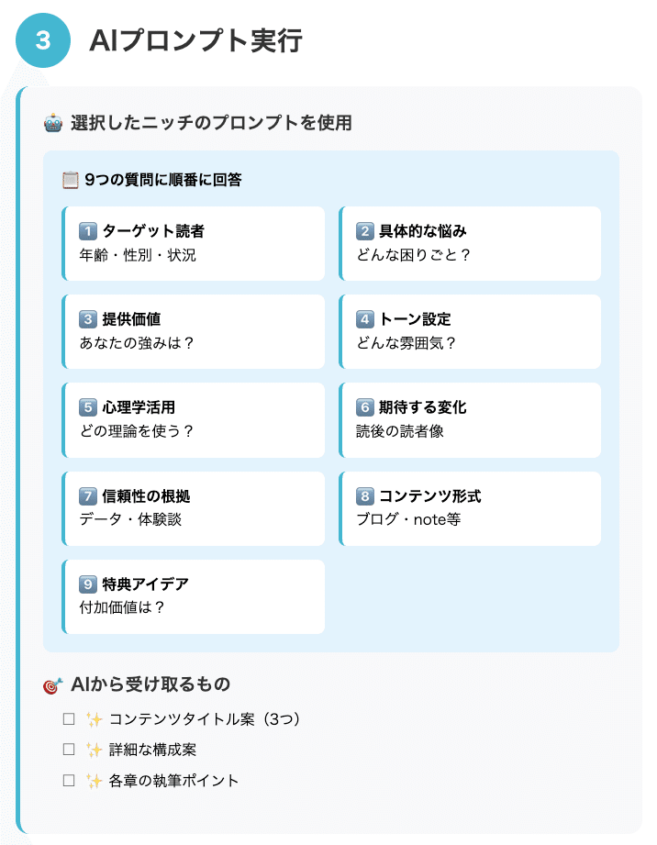Open the 具体的な悩み card
The width and height of the screenshot is (657, 845).
(471, 243)
